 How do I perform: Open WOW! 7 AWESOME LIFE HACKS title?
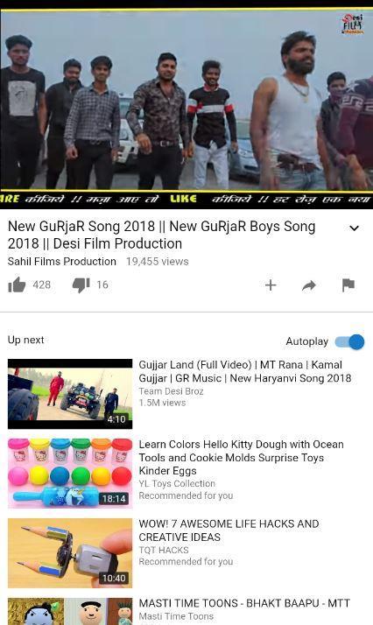(x=229, y=530)
